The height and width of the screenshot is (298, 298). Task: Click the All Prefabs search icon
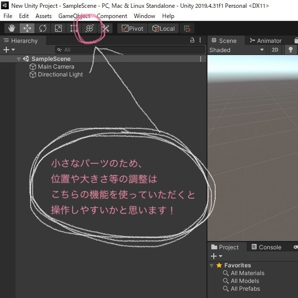pyautogui.click(x=225, y=289)
